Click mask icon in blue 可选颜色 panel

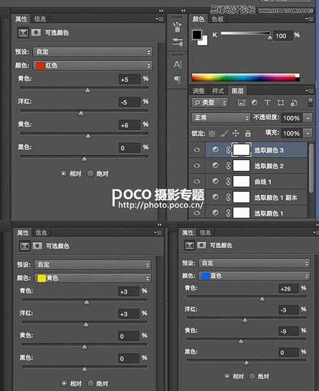[x=202, y=245]
